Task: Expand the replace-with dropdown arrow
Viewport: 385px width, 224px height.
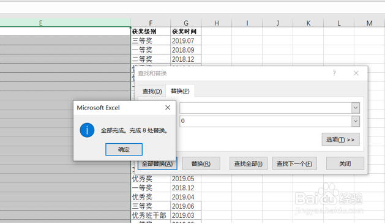Action: [355, 121]
